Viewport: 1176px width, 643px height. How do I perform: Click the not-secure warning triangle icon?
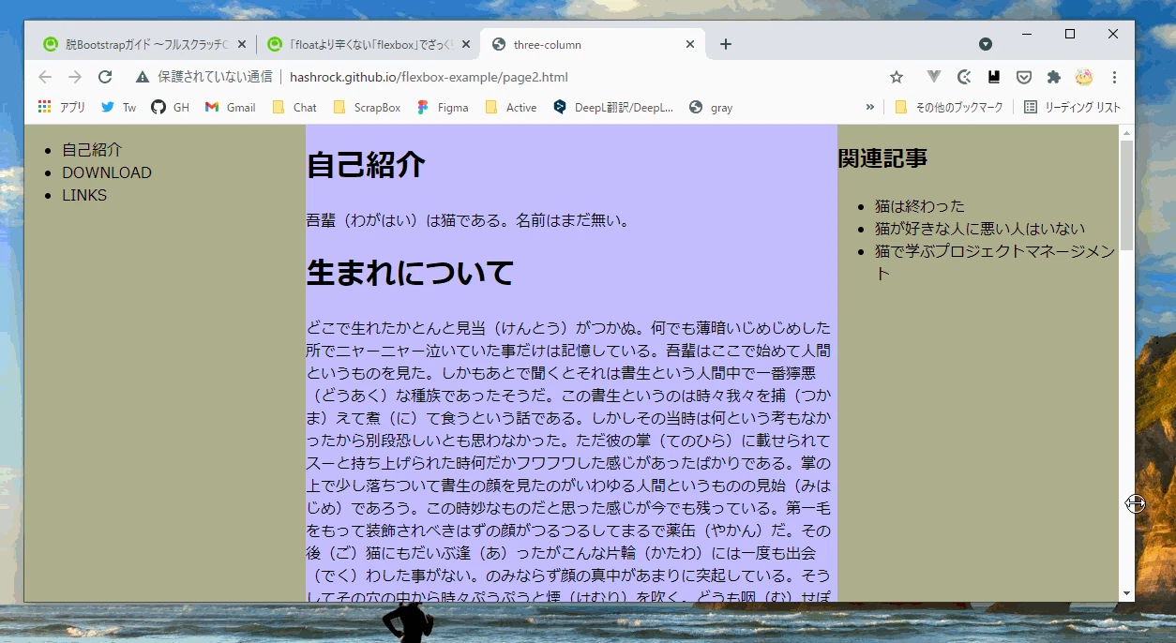(143, 77)
